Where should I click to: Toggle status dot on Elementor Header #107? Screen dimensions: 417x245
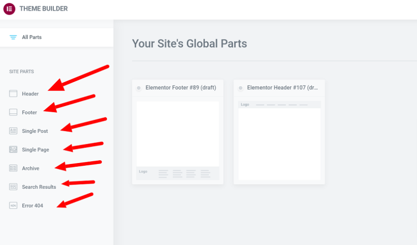click(241, 88)
